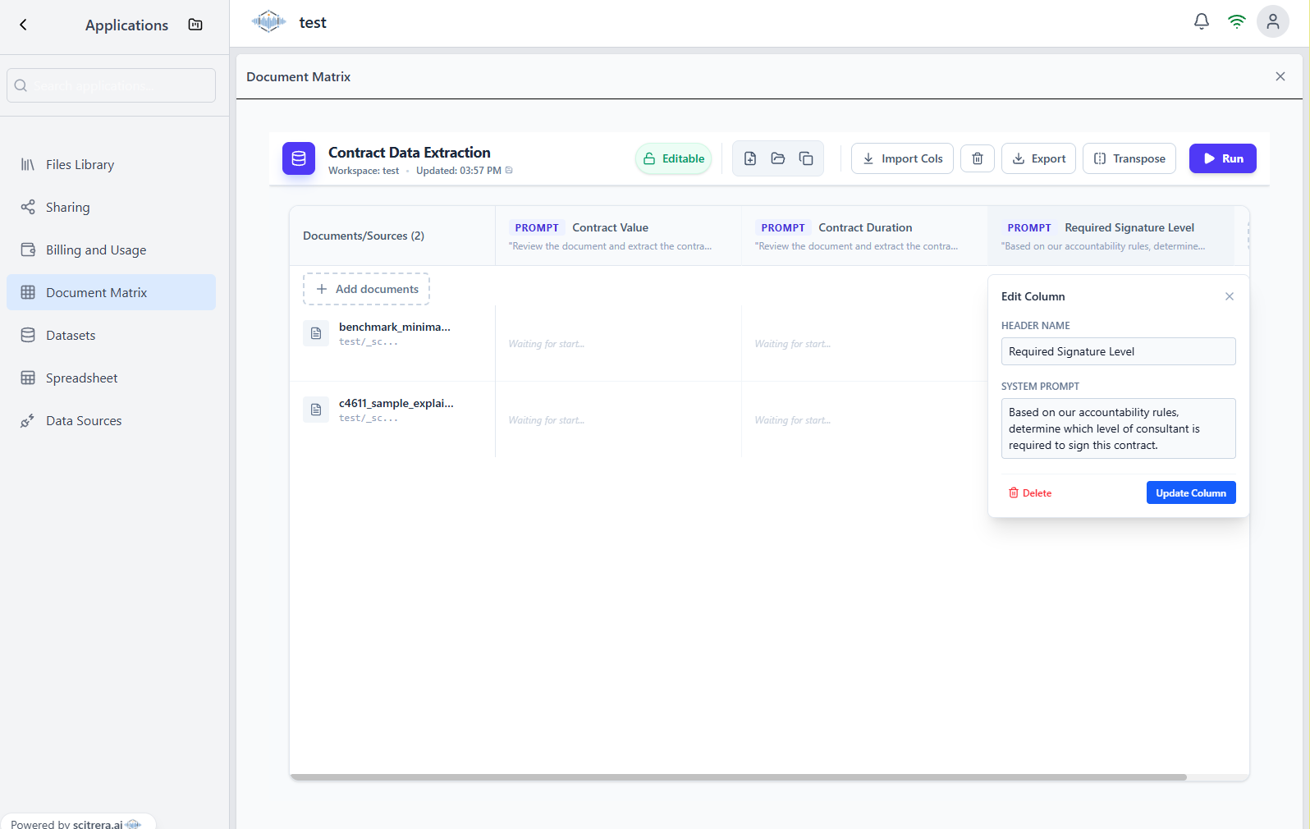Open Spreadsheet in sidebar
Viewport: 1310px width, 829px height.
(x=111, y=378)
